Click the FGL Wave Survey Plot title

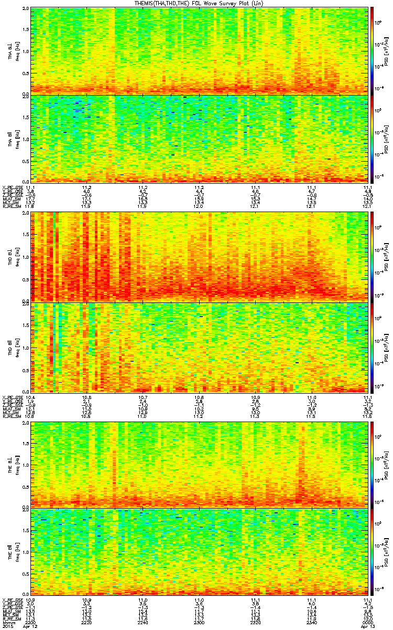point(200,3)
